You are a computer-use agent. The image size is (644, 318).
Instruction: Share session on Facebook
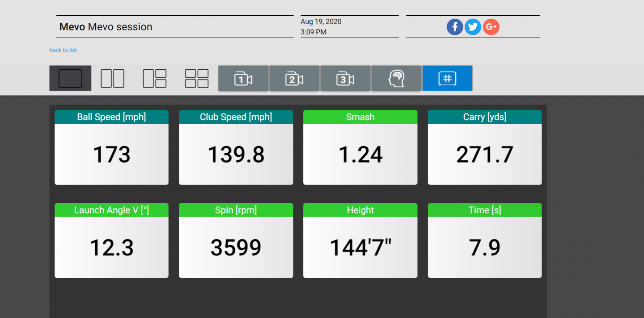pos(455,27)
